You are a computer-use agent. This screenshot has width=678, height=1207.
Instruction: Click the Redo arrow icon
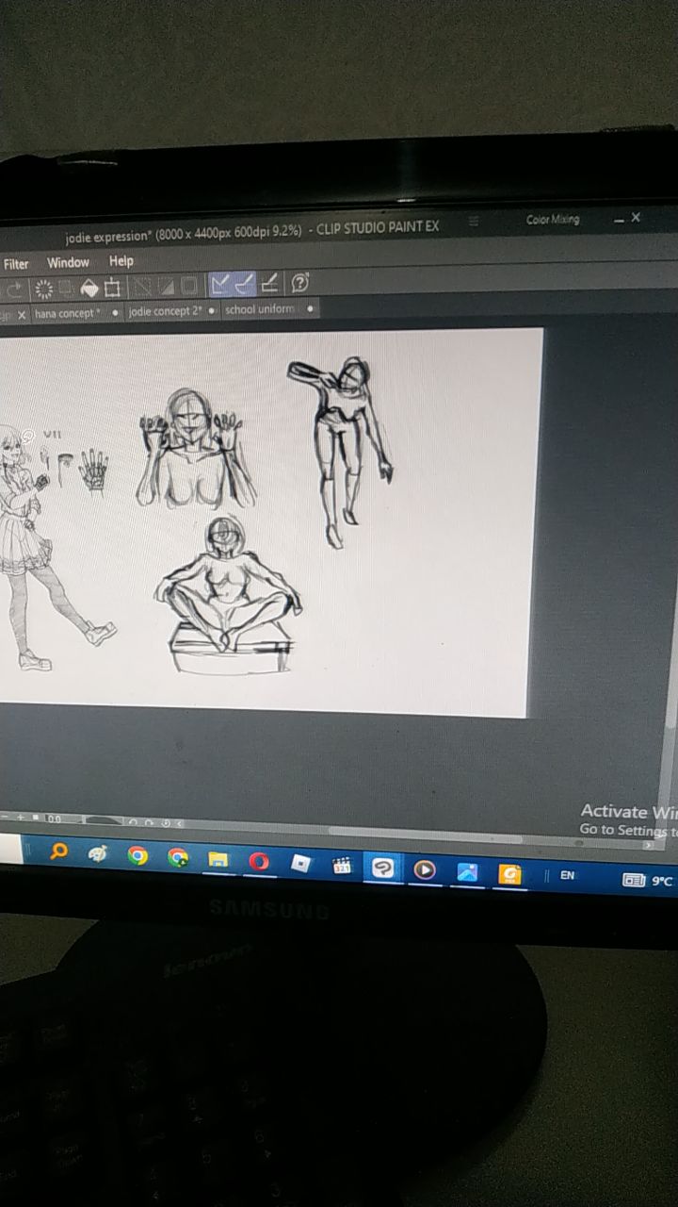click(x=16, y=289)
